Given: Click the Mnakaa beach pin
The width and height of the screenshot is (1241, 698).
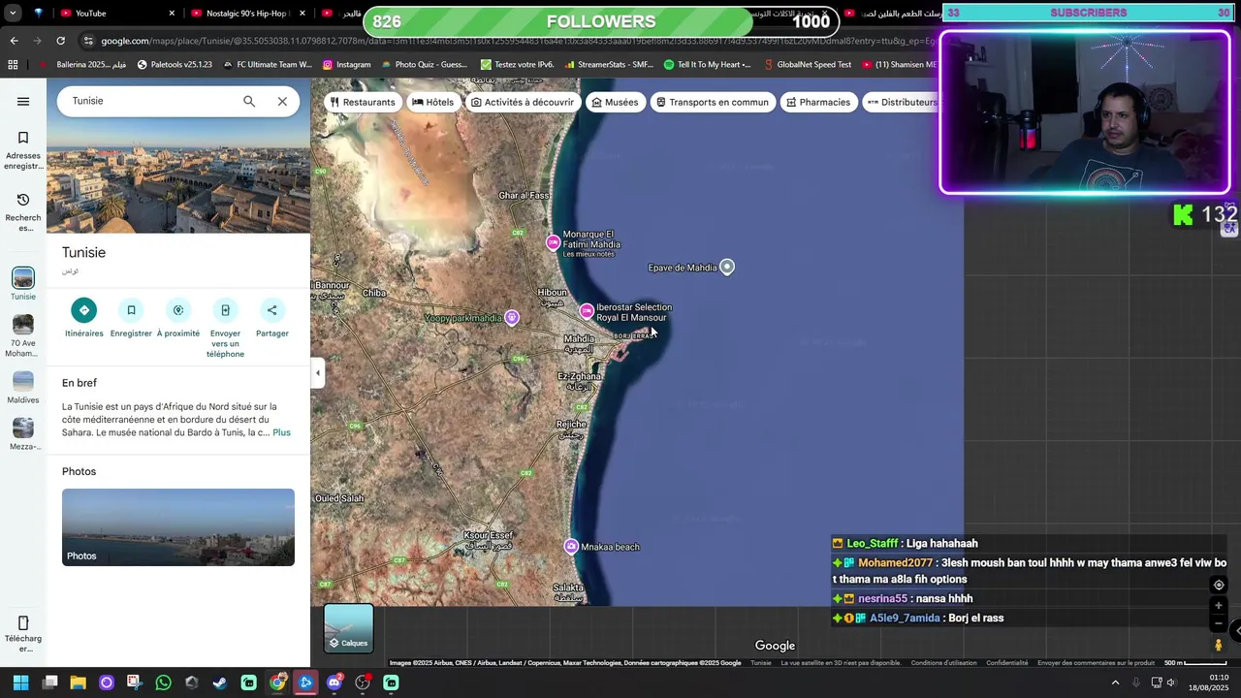Looking at the screenshot, I should point(572,547).
